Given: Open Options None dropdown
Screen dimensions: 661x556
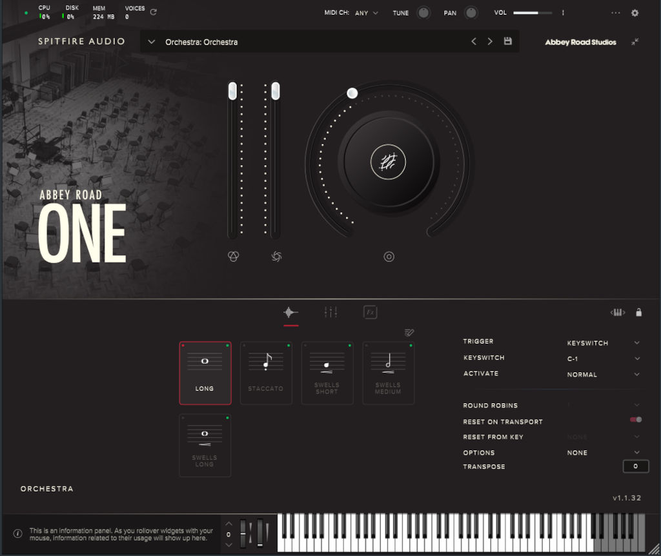Looking at the screenshot, I should coord(603,452).
